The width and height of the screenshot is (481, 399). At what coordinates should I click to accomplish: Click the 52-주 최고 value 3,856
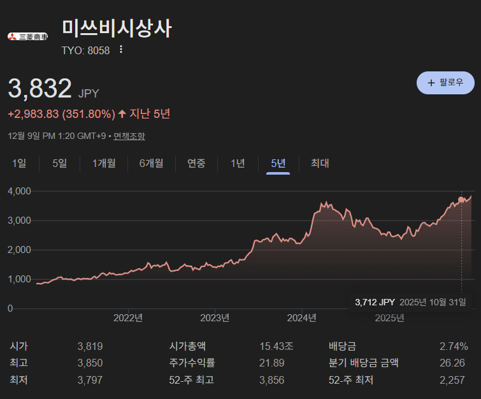[x=272, y=381]
